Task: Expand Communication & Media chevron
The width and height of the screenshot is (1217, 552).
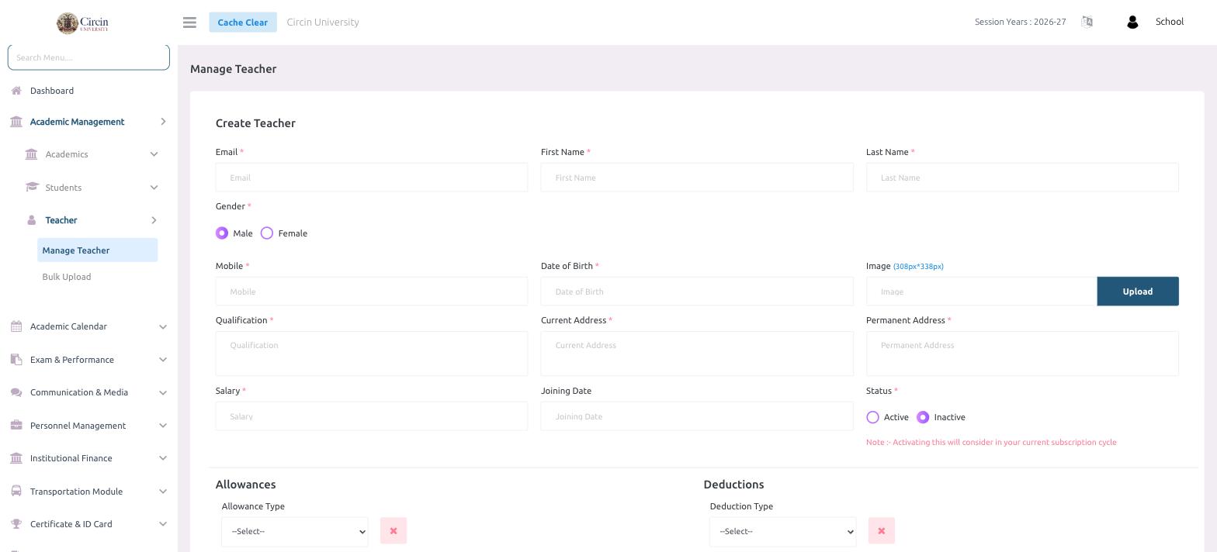Action: point(163,392)
